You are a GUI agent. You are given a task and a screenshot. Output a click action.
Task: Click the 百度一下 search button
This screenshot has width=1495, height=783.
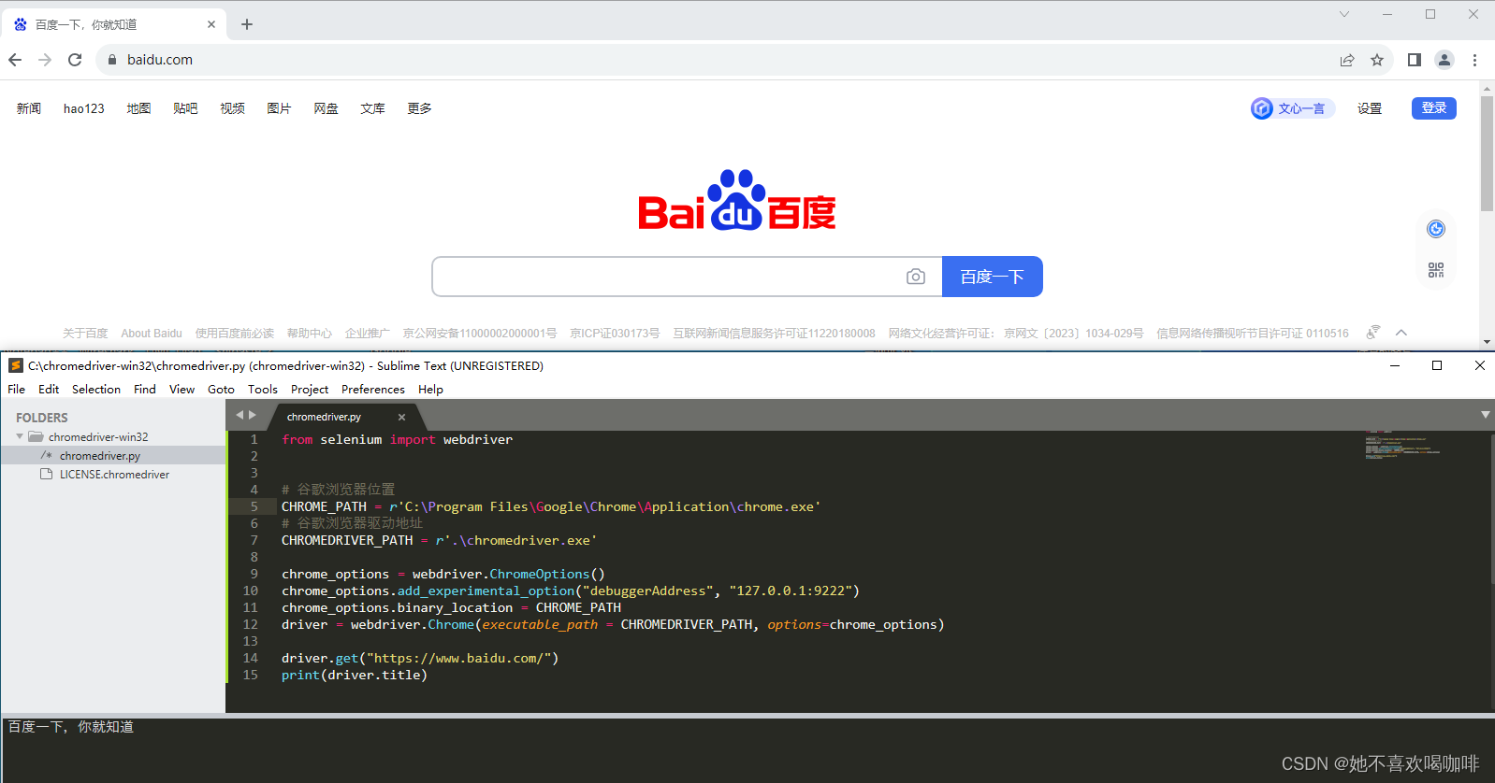tap(992, 277)
